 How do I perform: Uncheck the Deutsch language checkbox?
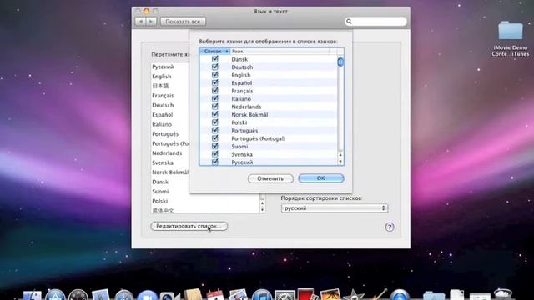[x=215, y=67]
